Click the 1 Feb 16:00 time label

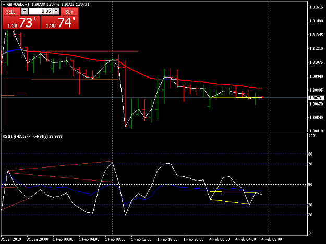[x=167, y=239]
